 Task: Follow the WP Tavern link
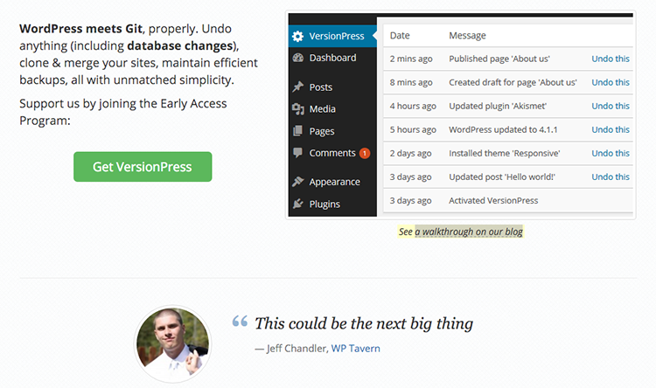(355, 348)
